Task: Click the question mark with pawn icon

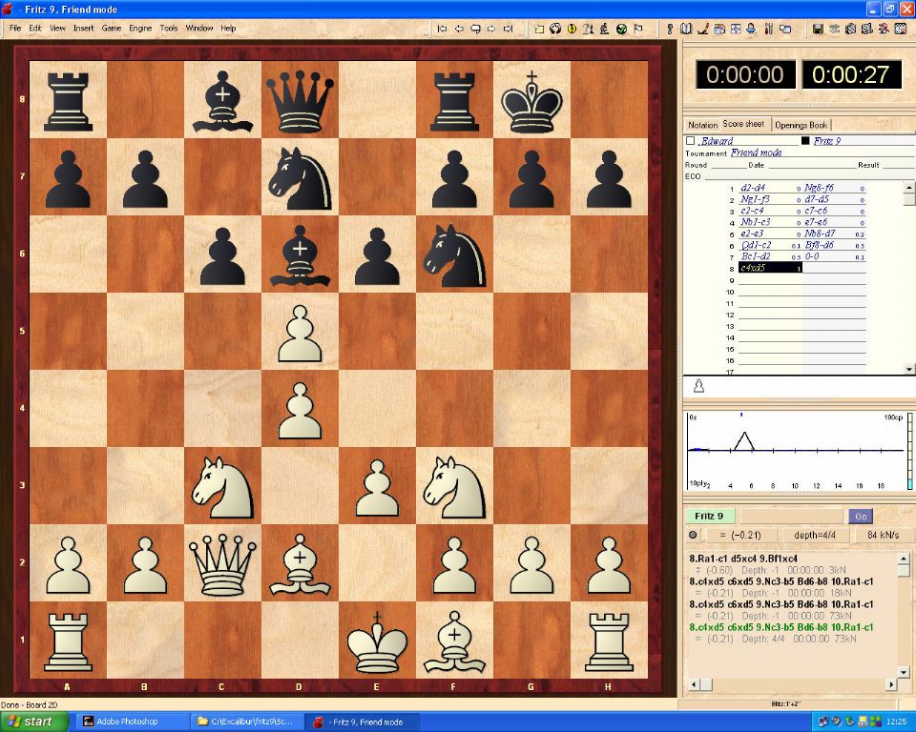Action: point(589,28)
